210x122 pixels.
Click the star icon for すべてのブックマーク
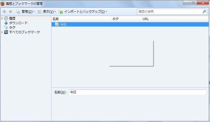[6, 32]
